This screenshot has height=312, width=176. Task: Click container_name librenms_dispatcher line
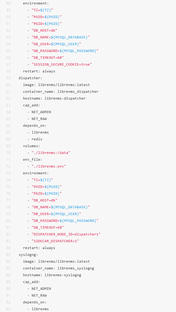pyautogui.click(x=60, y=91)
